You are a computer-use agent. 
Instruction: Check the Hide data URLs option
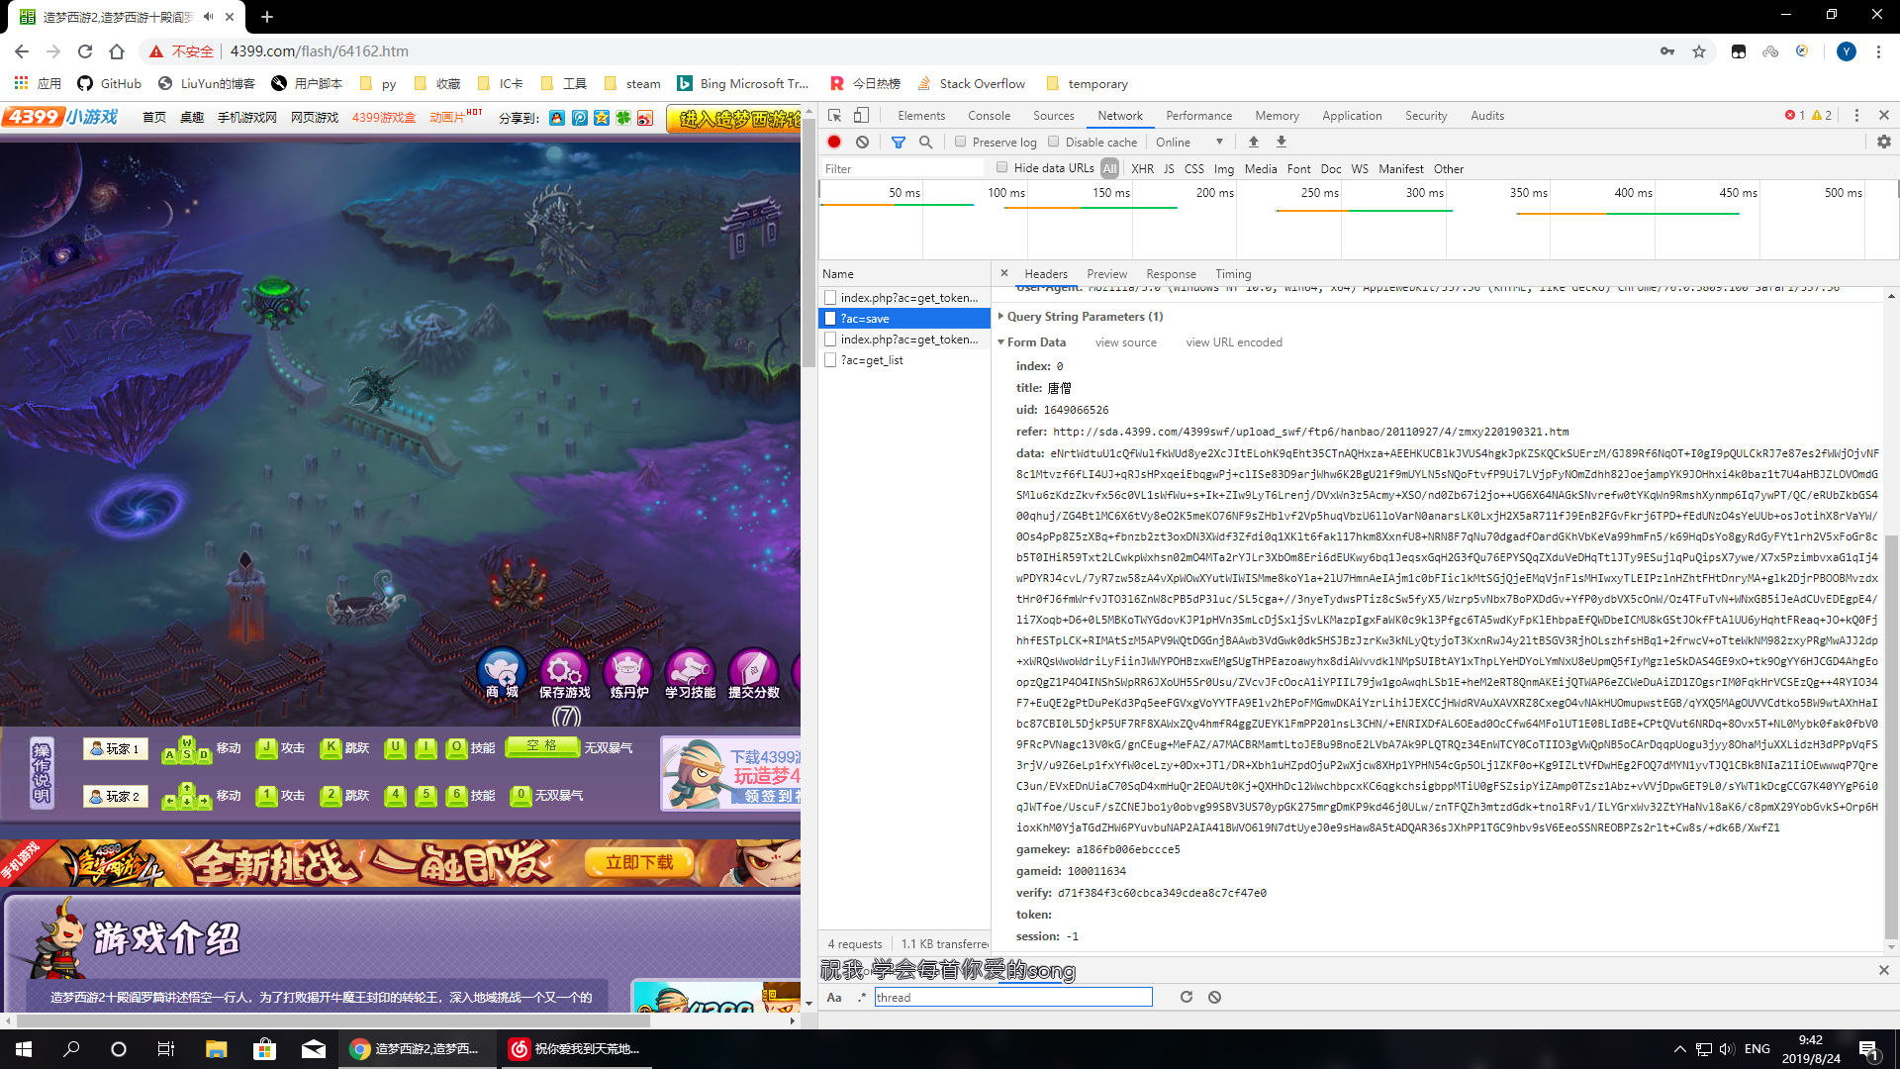pos(1001,167)
